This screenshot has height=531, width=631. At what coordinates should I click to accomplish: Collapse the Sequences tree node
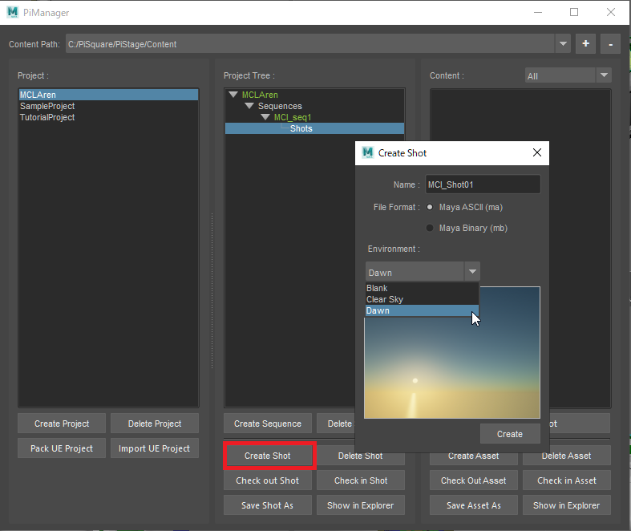[249, 106]
